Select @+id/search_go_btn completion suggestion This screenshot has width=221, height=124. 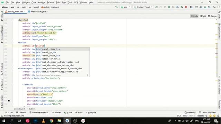coord(62,52)
